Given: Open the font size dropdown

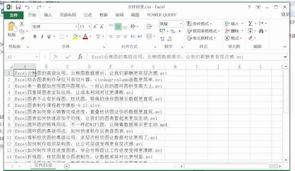Looking at the screenshot, I should pyautogui.click(x=90, y=27).
